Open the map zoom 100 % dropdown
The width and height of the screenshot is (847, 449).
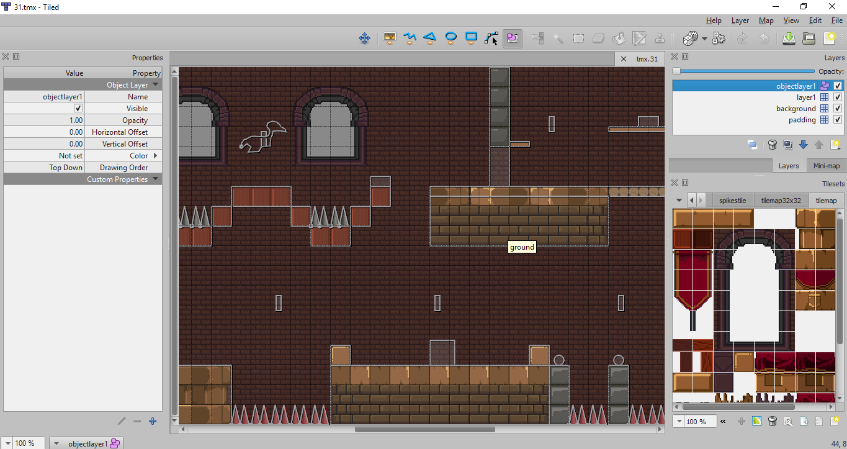click(8, 443)
